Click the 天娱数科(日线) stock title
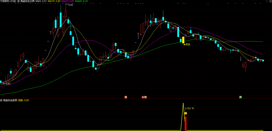This screenshot has width=272, height=131. click(8, 1)
